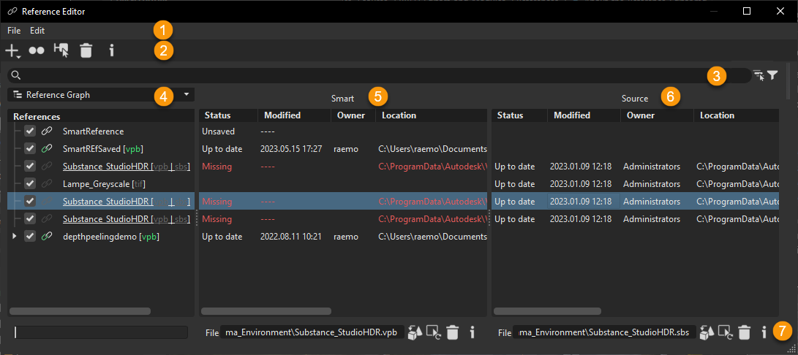This screenshot has height=355, width=798.
Task: Click the Smart file path field ending in .vpb
Action: (312, 332)
